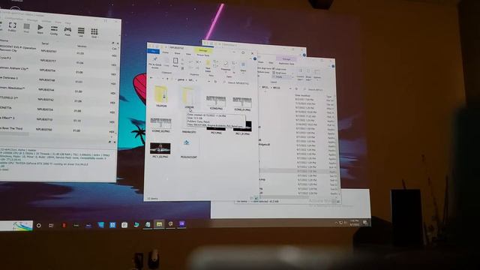This screenshot has width=480, height=270.
Task: Open File Explorer highlighted taskbar icon
Action: (159, 224)
